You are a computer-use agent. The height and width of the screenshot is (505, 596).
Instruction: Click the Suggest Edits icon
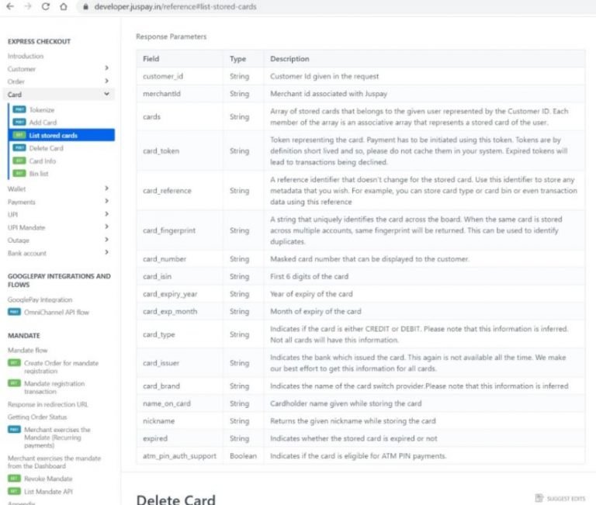(x=539, y=497)
